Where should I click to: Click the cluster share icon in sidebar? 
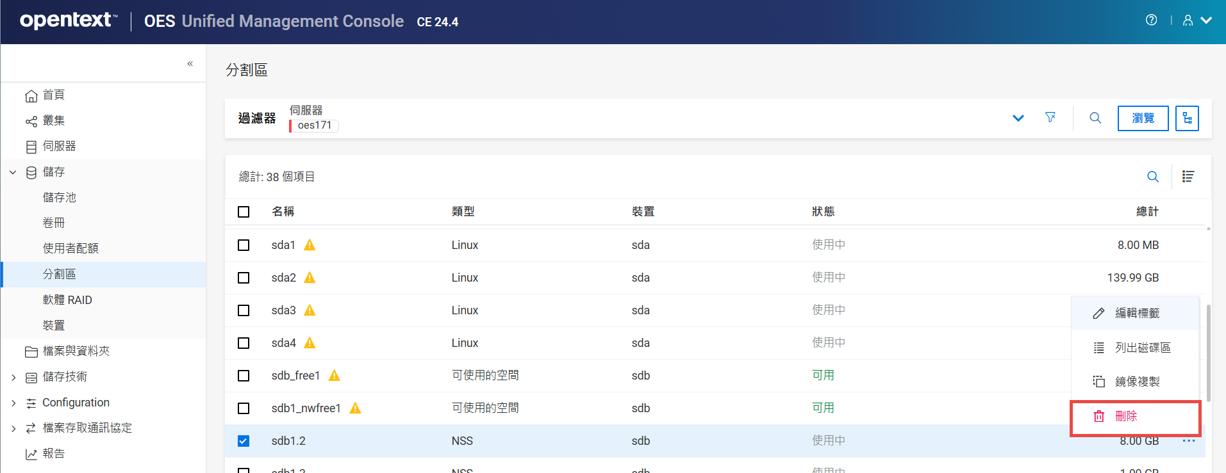pyautogui.click(x=31, y=121)
